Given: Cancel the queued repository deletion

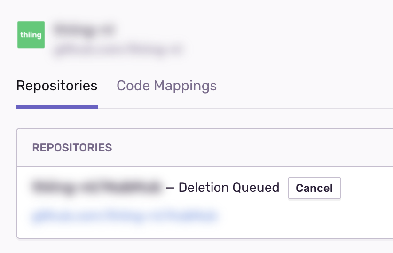Looking at the screenshot, I should (x=314, y=188).
